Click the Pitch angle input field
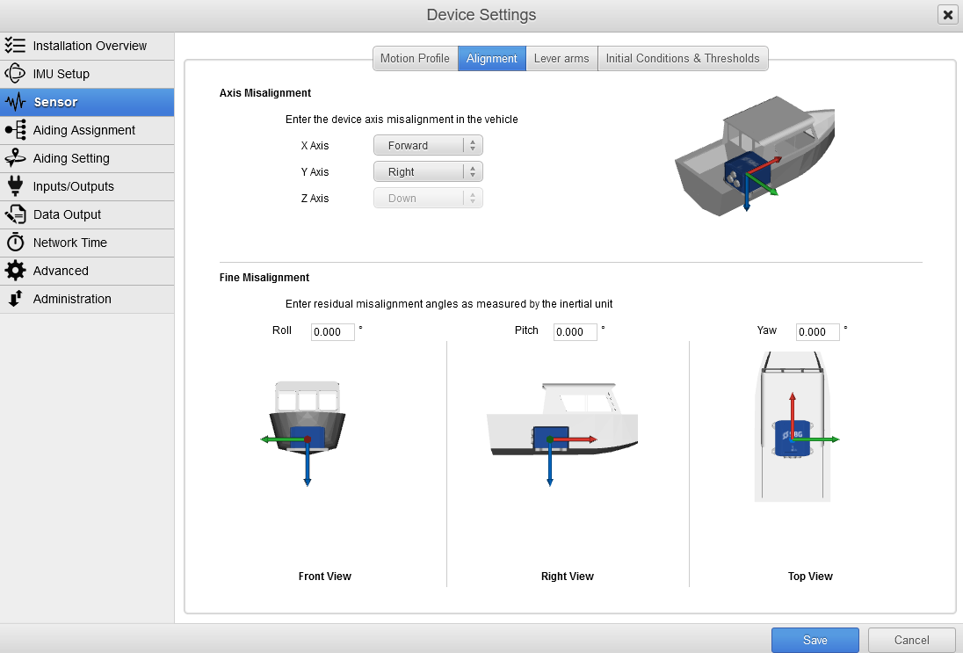The image size is (963, 653). point(576,332)
